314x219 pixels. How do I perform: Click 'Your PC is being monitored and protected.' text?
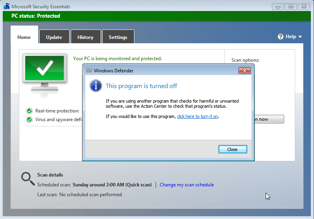coord(118,59)
